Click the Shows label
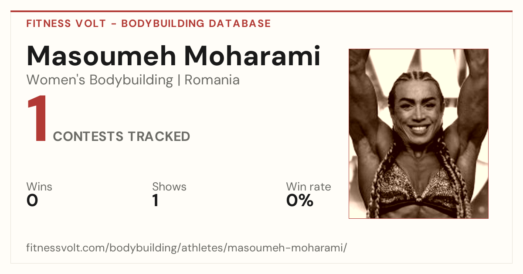This screenshot has width=523, height=274. coord(169,187)
